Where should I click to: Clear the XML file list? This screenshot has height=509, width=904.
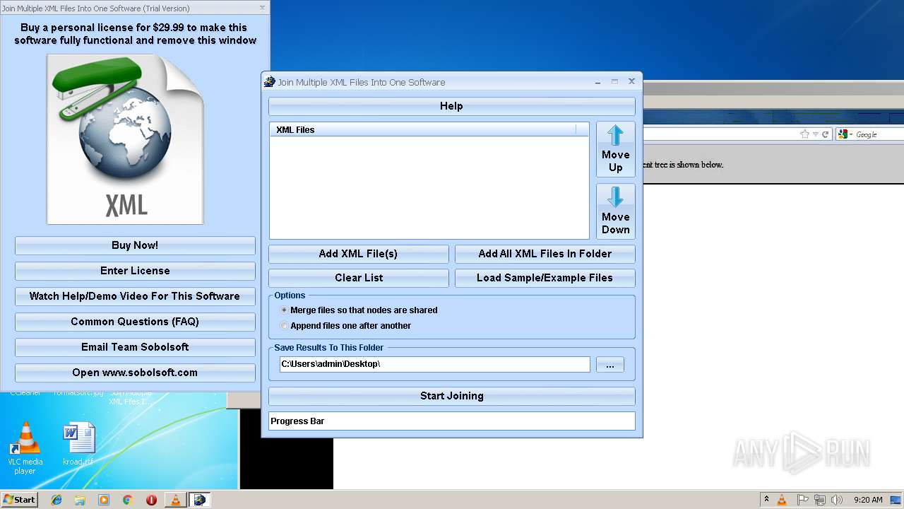pos(358,278)
